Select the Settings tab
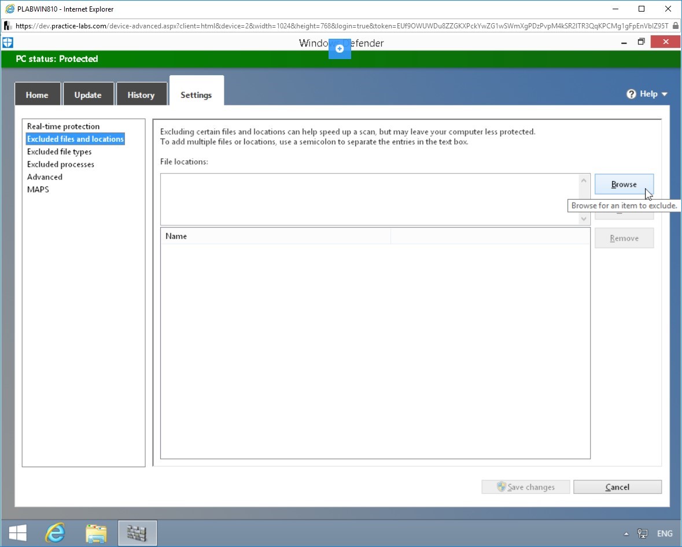The width and height of the screenshot is (682, 547). click(196, 92)
